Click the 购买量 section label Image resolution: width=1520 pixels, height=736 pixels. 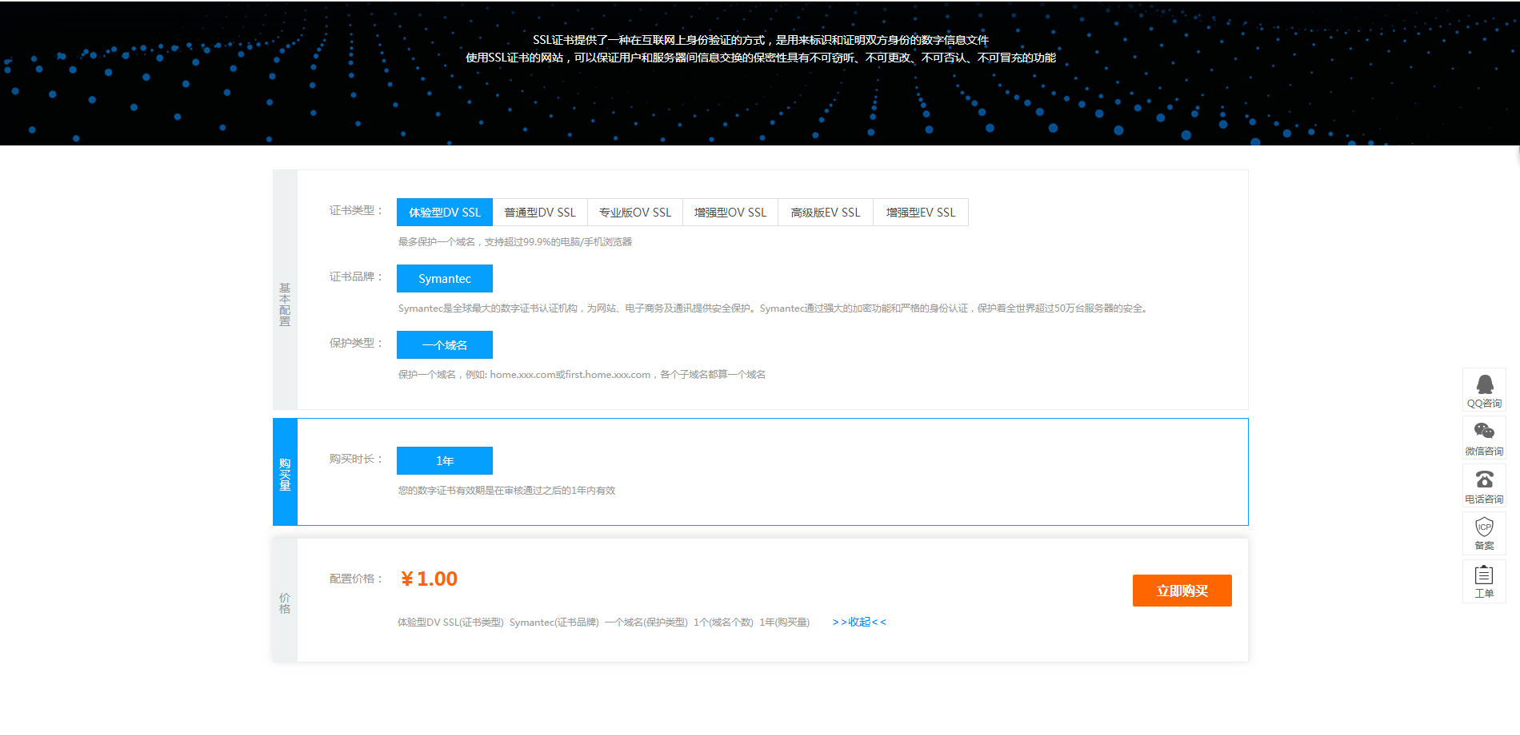283,471
